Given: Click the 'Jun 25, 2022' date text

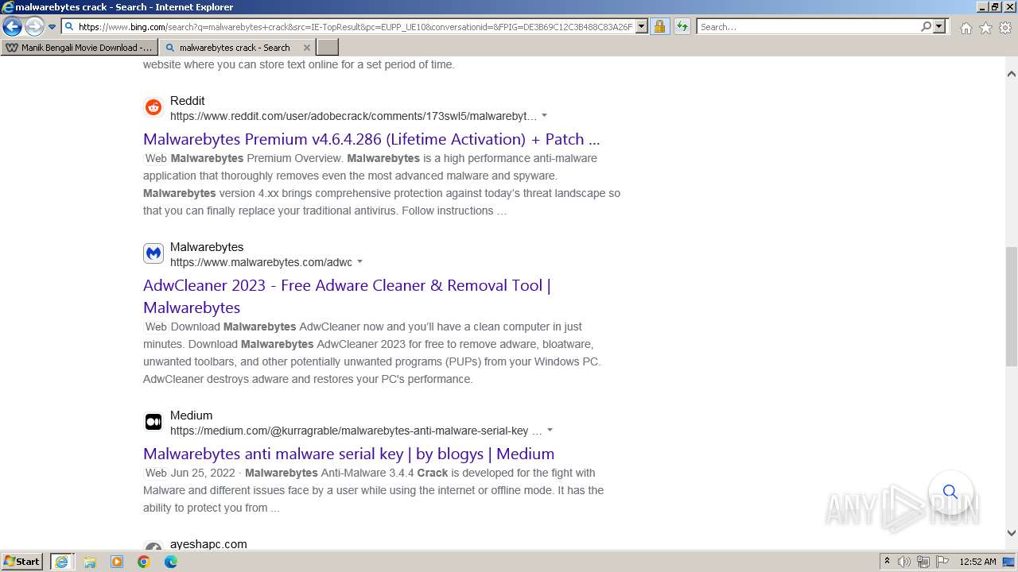Looking at the screenshot, I should click(203, 473).
